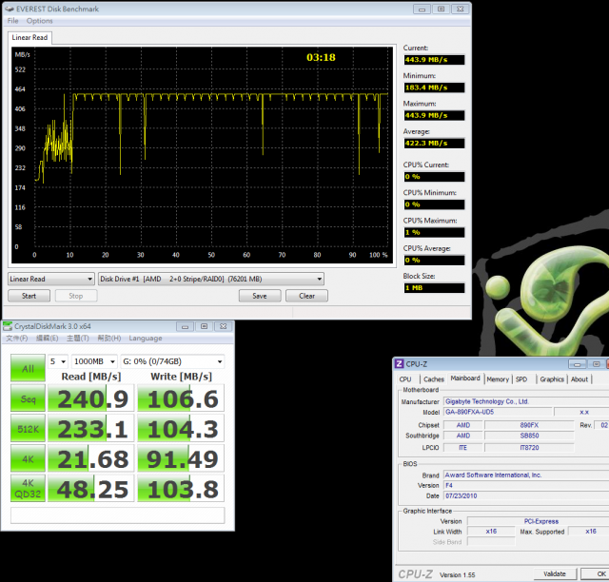Viewport: 609px width, 582px height.
Task: Click the 512K test button
Action: pos(28,428)
